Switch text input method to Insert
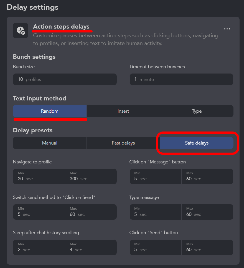Image resolution: width=244 pixels, height=268 pixels. pyautogui.click(x=123, y=111)
